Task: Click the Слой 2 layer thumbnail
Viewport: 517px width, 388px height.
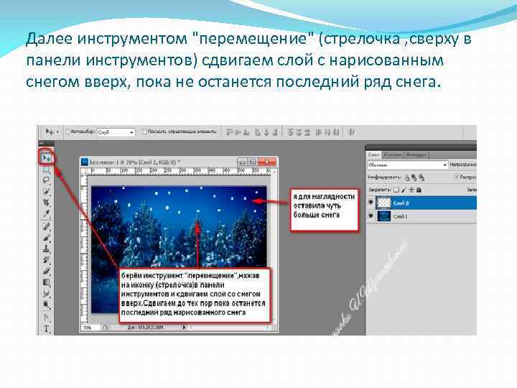Action: [x=383, y=203]
